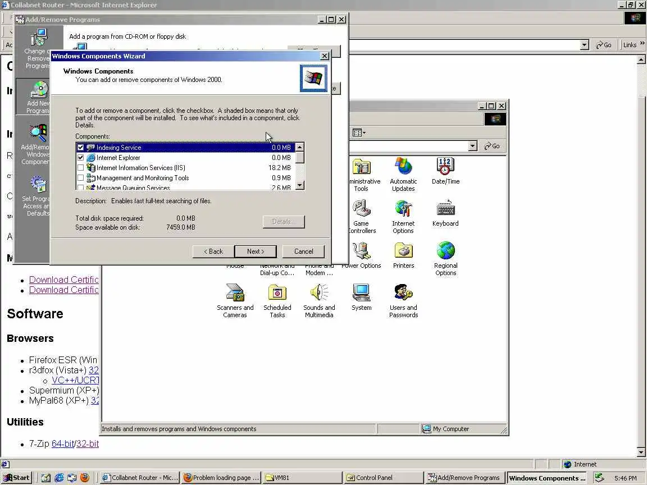Image resolution: width=647 pixels, height=485 pixels.
Task: Click the taskbar clock showing 5:46 PM
Action: pos(625,478)
